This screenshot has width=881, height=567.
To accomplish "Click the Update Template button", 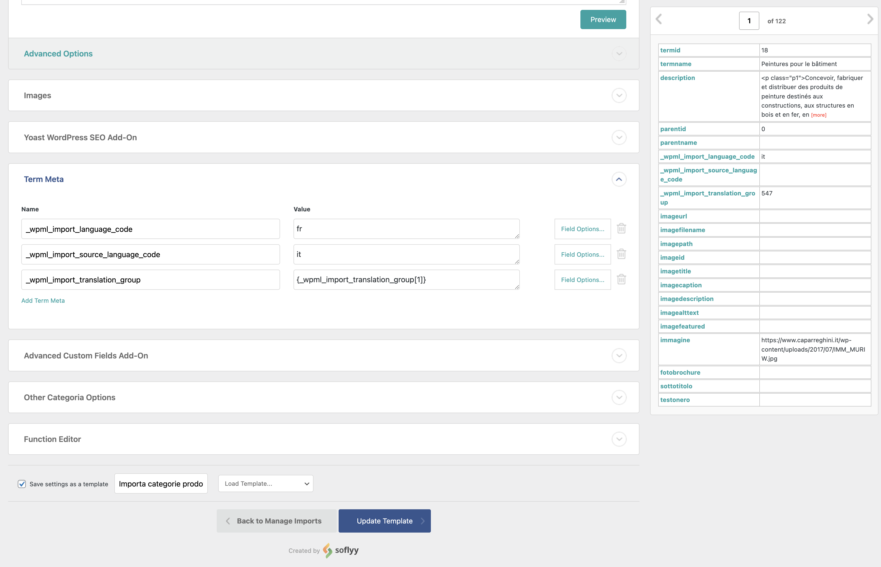I will pyautogui.click(x=384, y=521).
